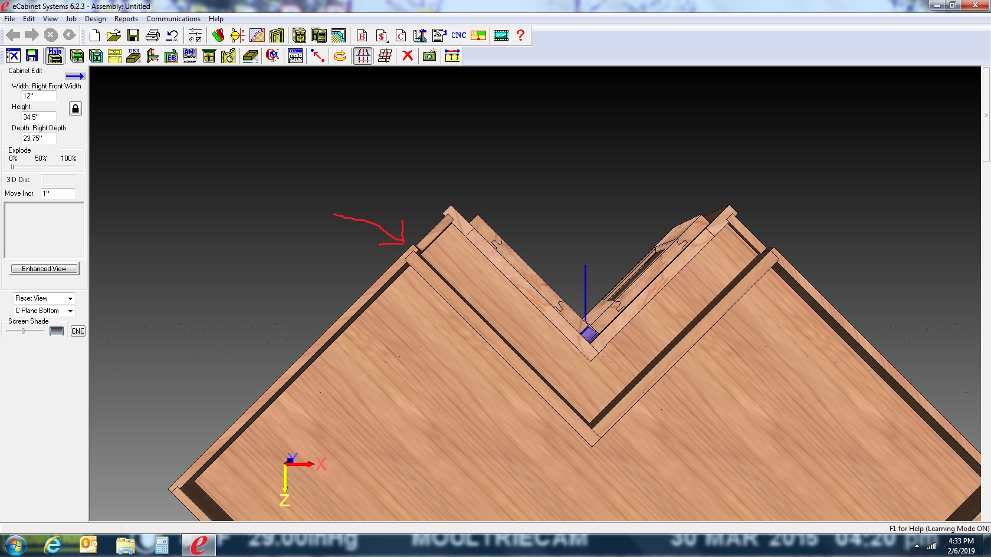Click the Print icon in toolbar
This screenshot has height=557, width=991.
[x=153, y=35]
